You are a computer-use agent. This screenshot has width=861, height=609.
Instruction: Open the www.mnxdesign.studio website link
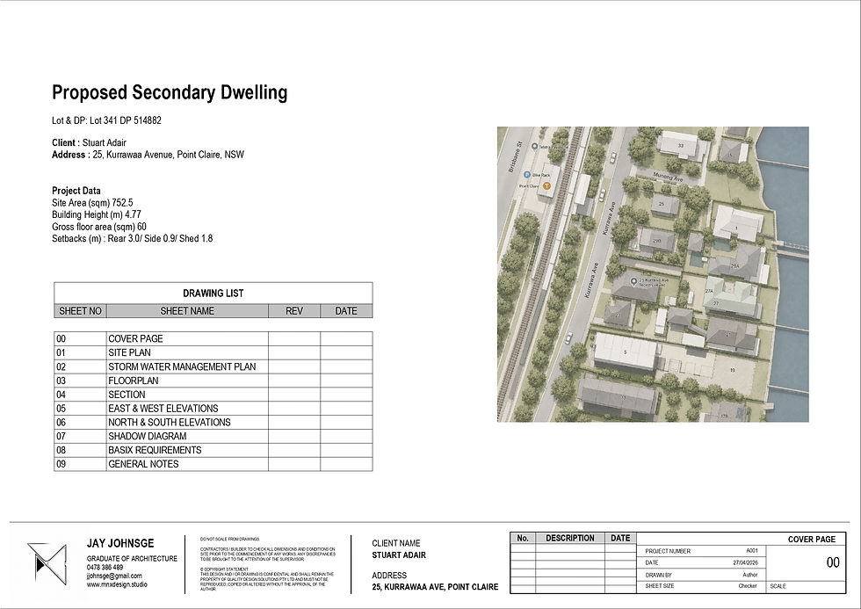point(117,584)
